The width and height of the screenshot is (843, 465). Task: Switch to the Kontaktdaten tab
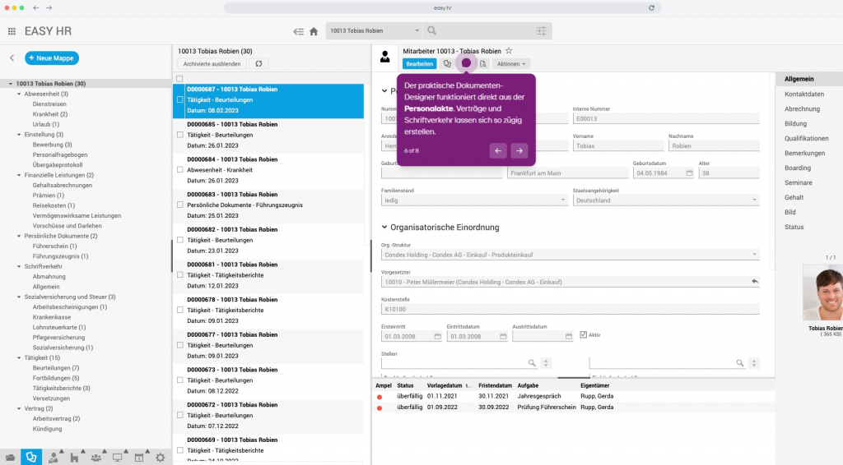804,94
